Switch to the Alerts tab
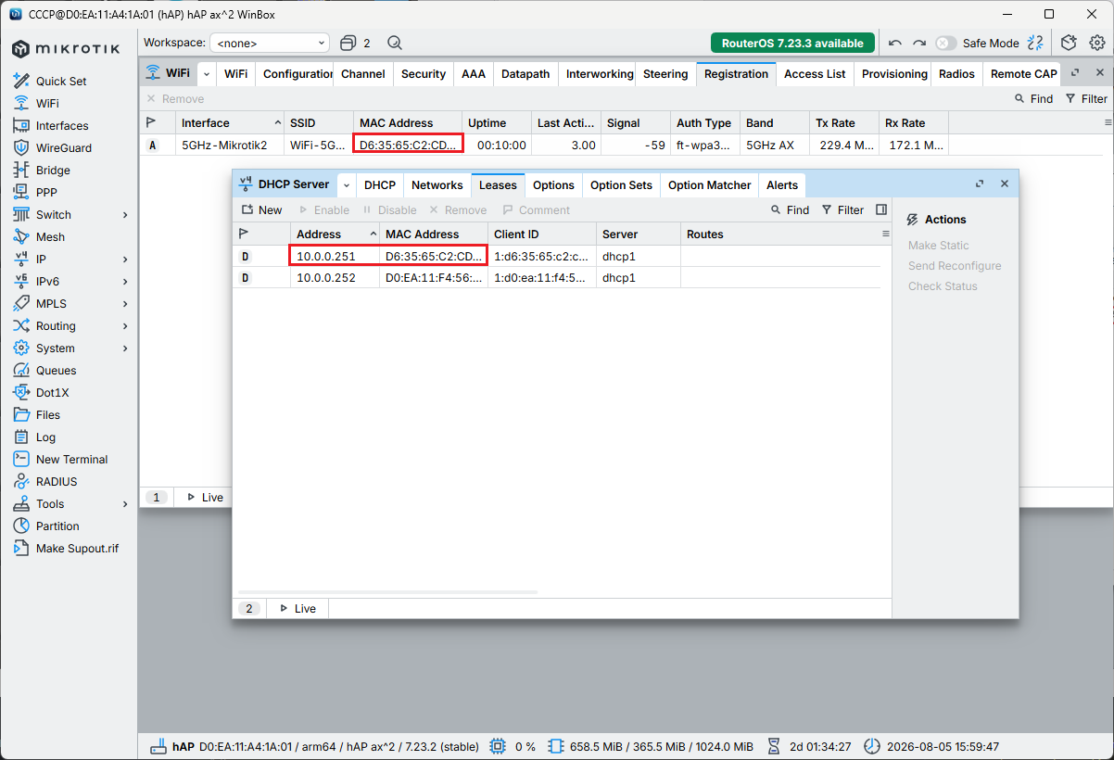Image resolution: width=1114 pixels, height=760 pixels. click(782, 185)
